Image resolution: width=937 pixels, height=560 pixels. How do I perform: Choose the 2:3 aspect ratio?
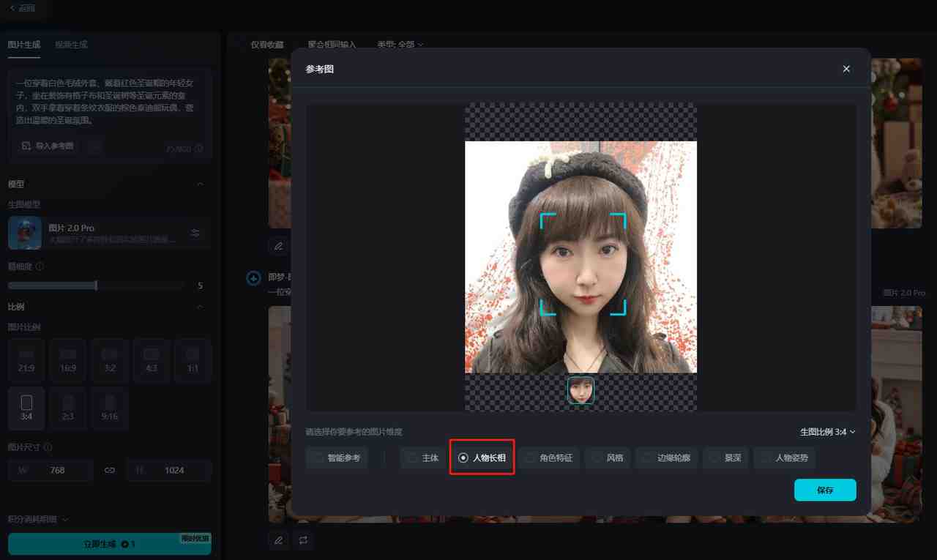coord(68,408)
